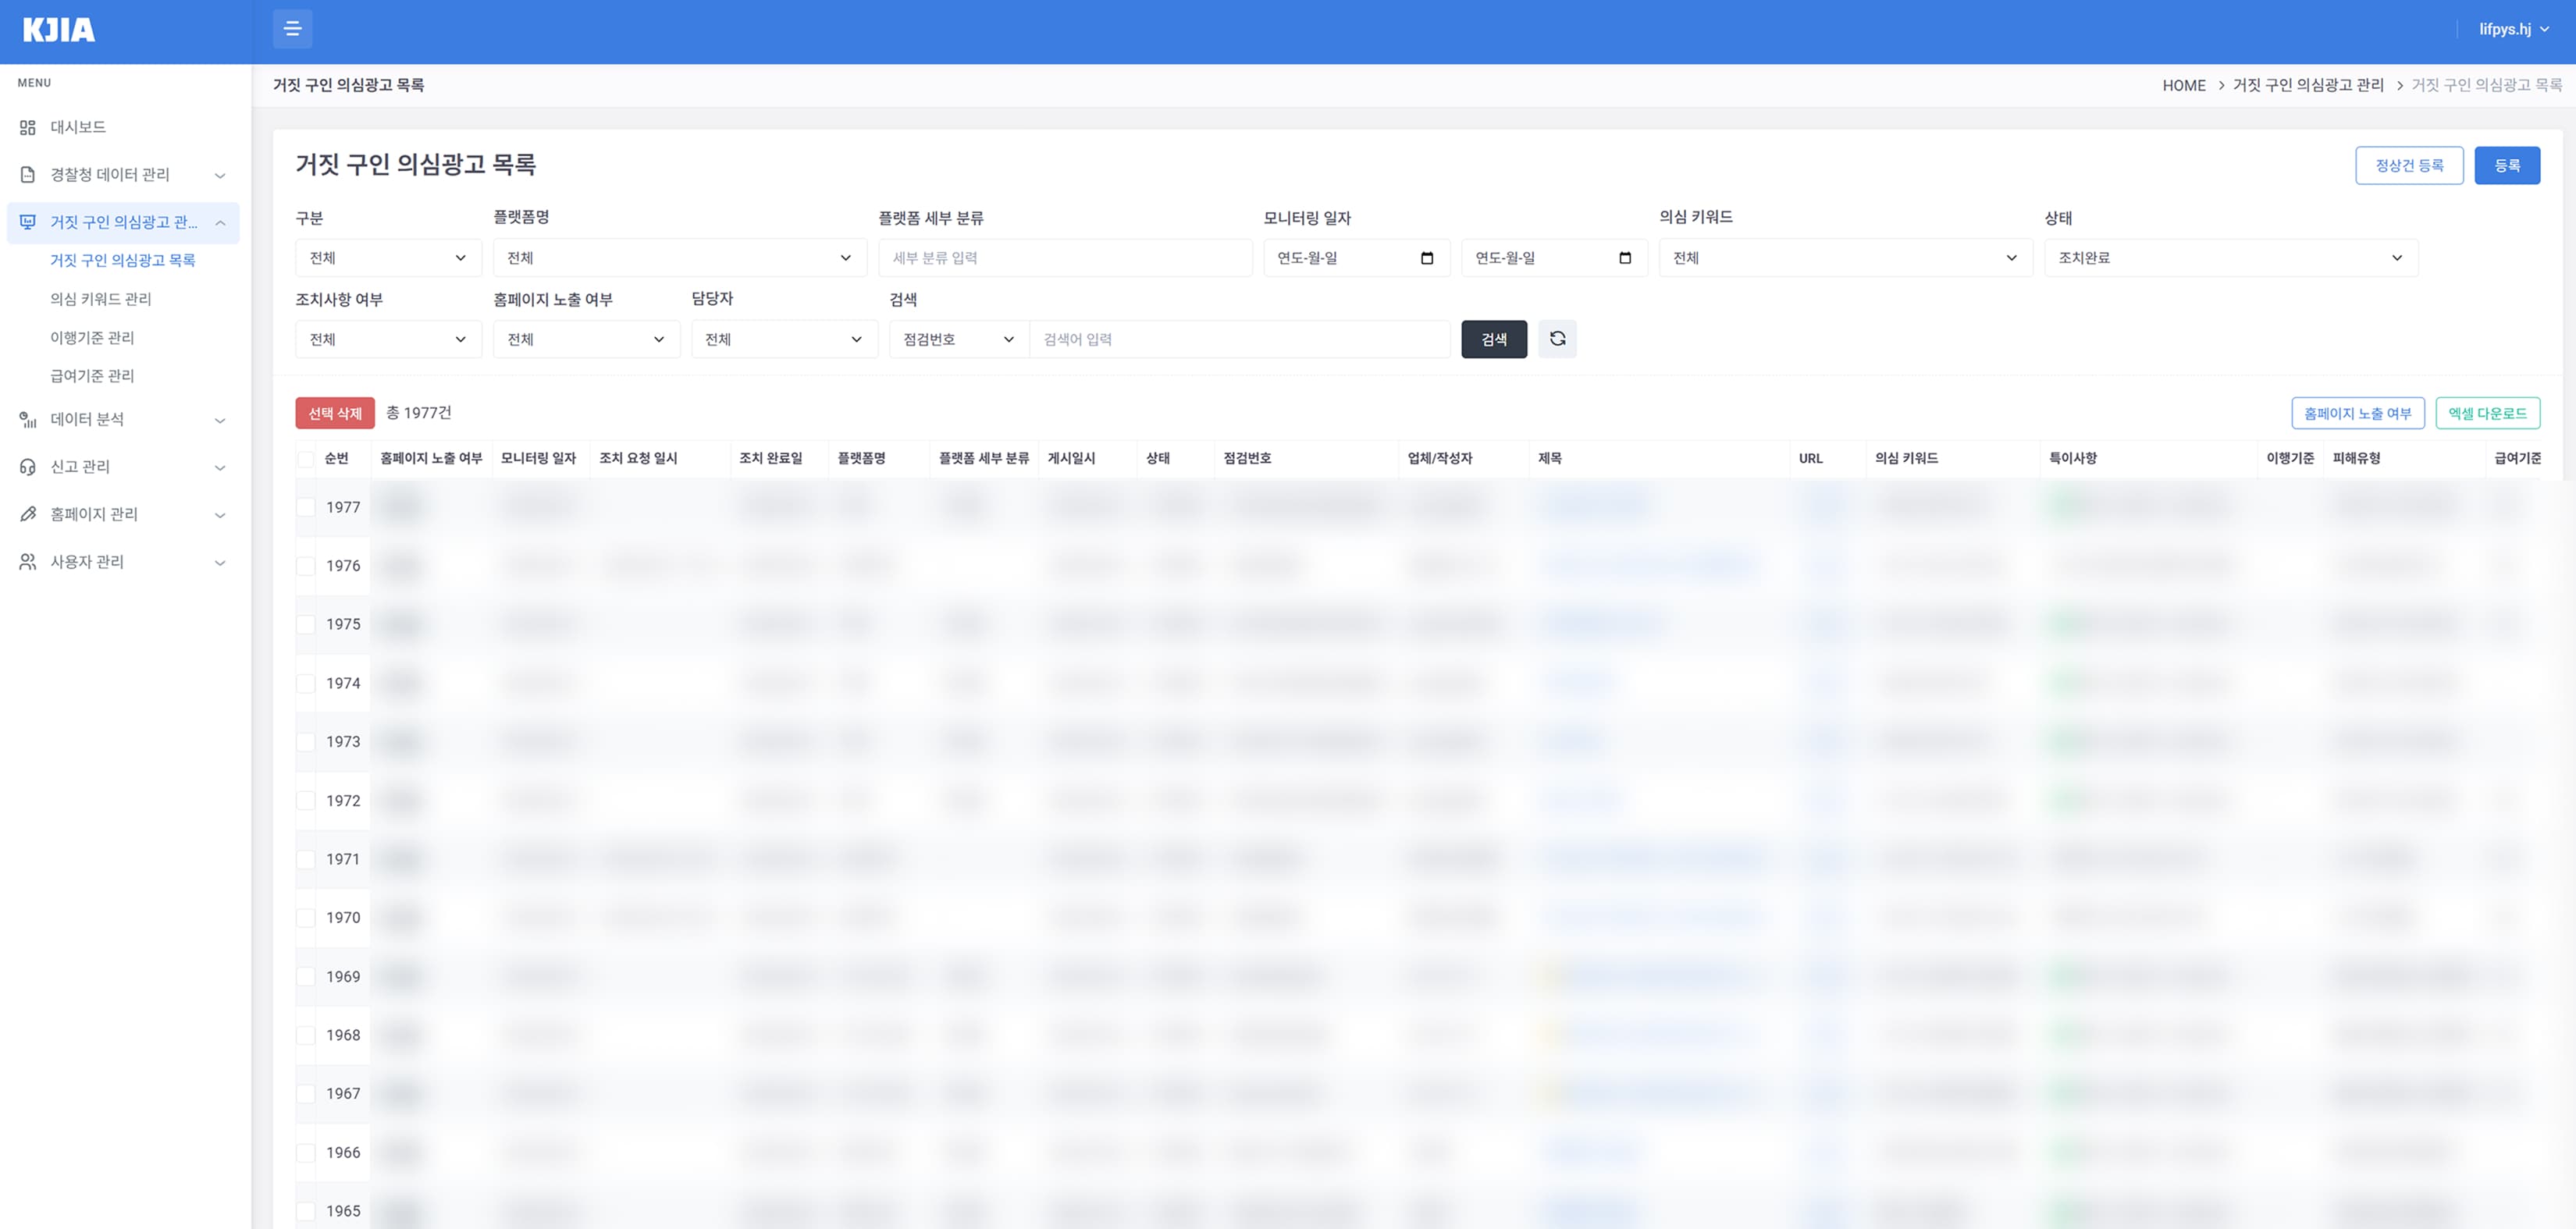Click the KJIA logo

click(x=59, y=30)
